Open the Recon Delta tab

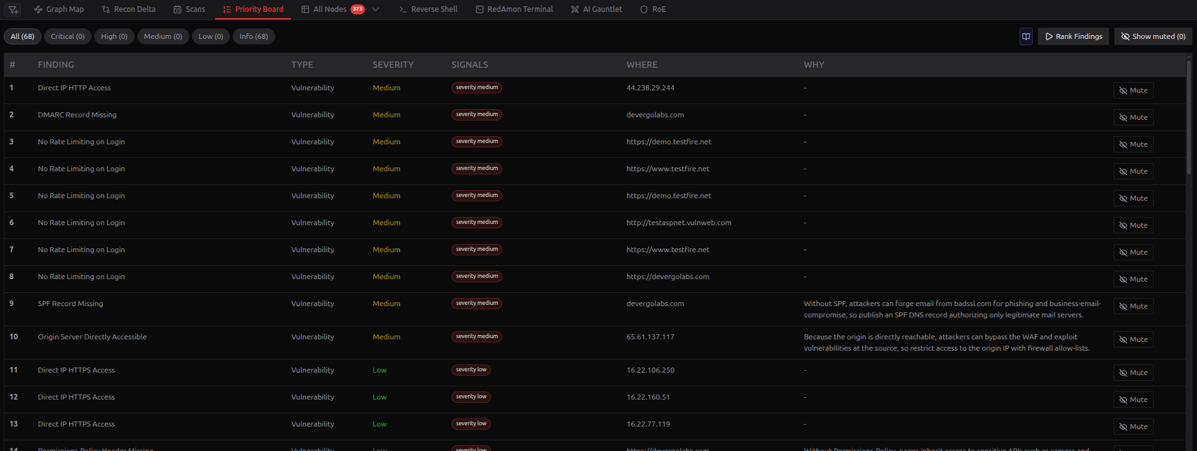click(129, 9)
